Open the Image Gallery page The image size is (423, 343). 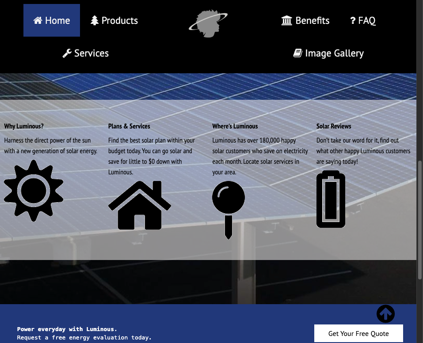coord(328,53)
